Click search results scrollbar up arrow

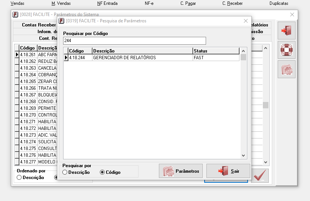(244, 51)
